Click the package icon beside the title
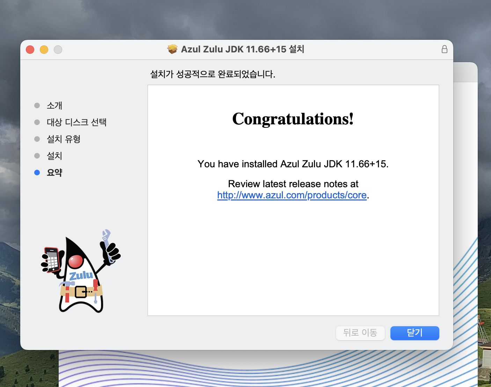Viewport: 491px width, 387px height. (x=172, y=49)
